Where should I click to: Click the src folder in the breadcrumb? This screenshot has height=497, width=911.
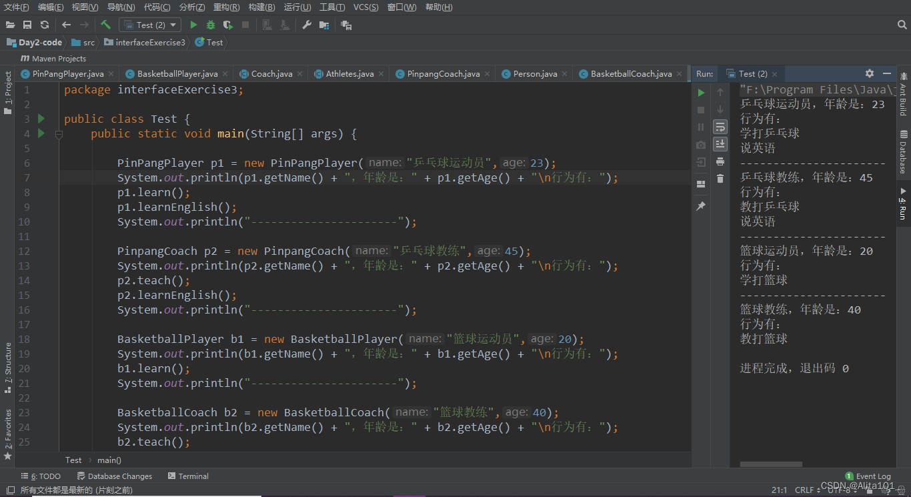click(x=83, y=42)
